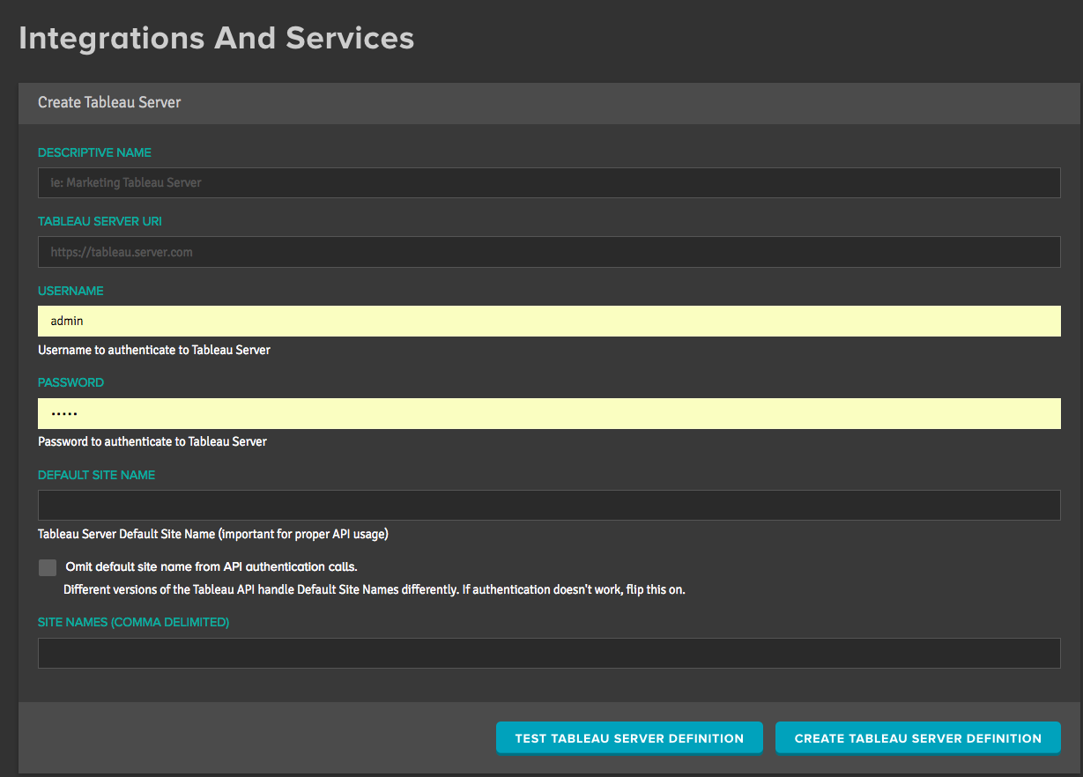The image size is (1083, 777).
Task: Click the DESCRIPTIVE NAME label
Action: [94, 152]
